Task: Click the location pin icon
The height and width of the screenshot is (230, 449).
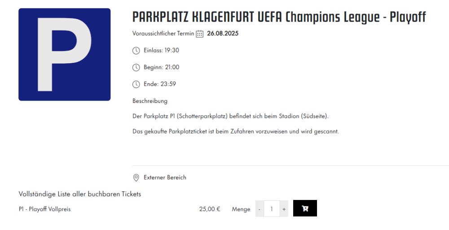Action: (x=136, y=177)
